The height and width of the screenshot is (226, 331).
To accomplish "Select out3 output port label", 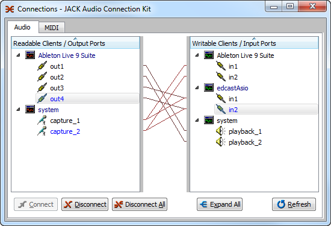I will (57, 88).
